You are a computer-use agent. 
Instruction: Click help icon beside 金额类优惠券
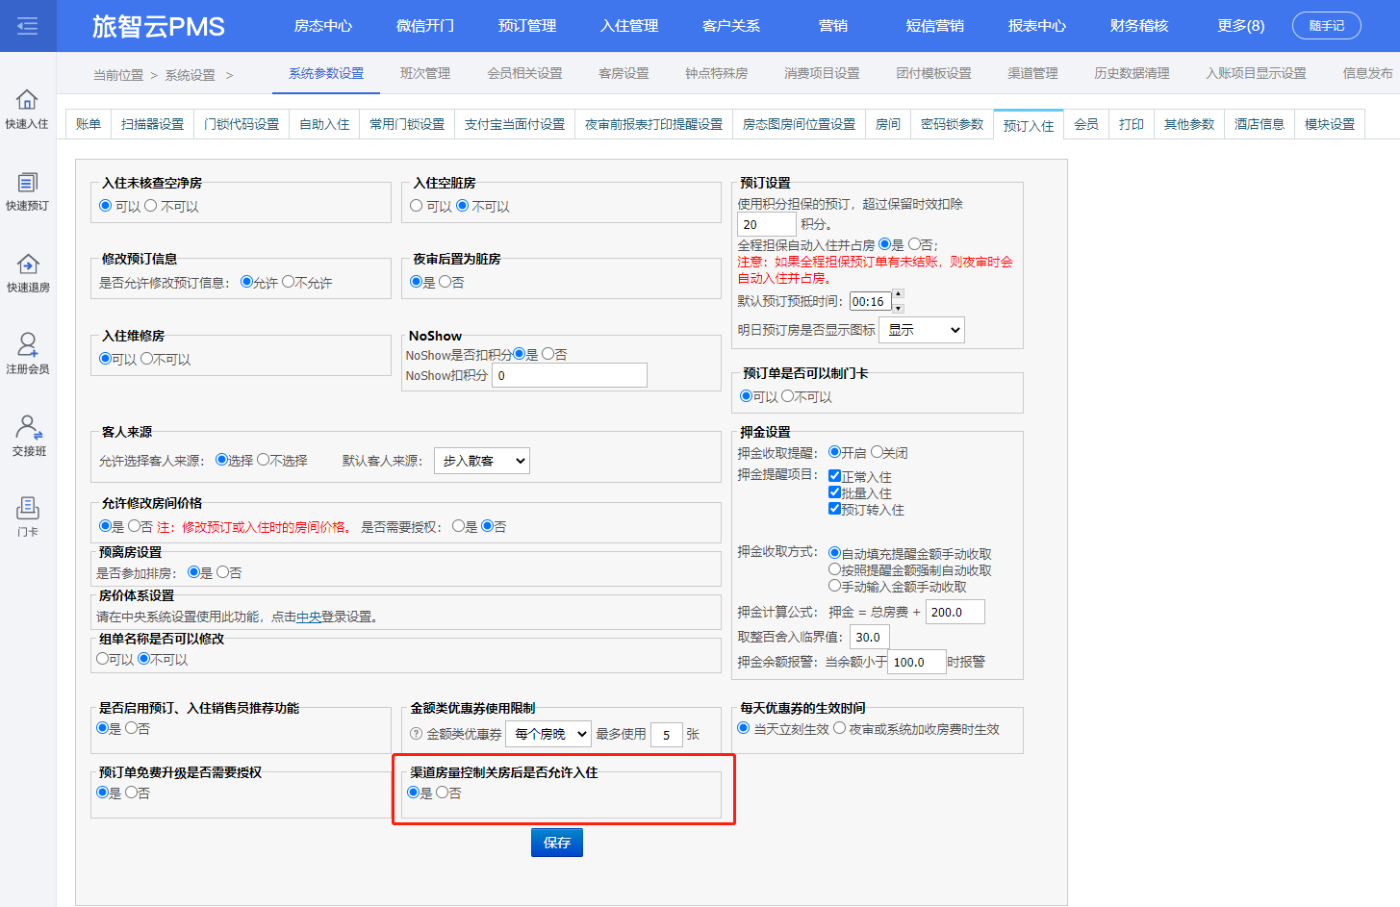pos(417,734)
